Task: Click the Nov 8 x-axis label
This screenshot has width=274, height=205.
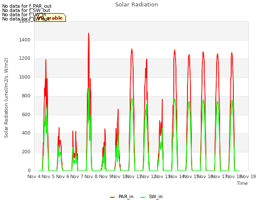Action: (x=91, y=176)
